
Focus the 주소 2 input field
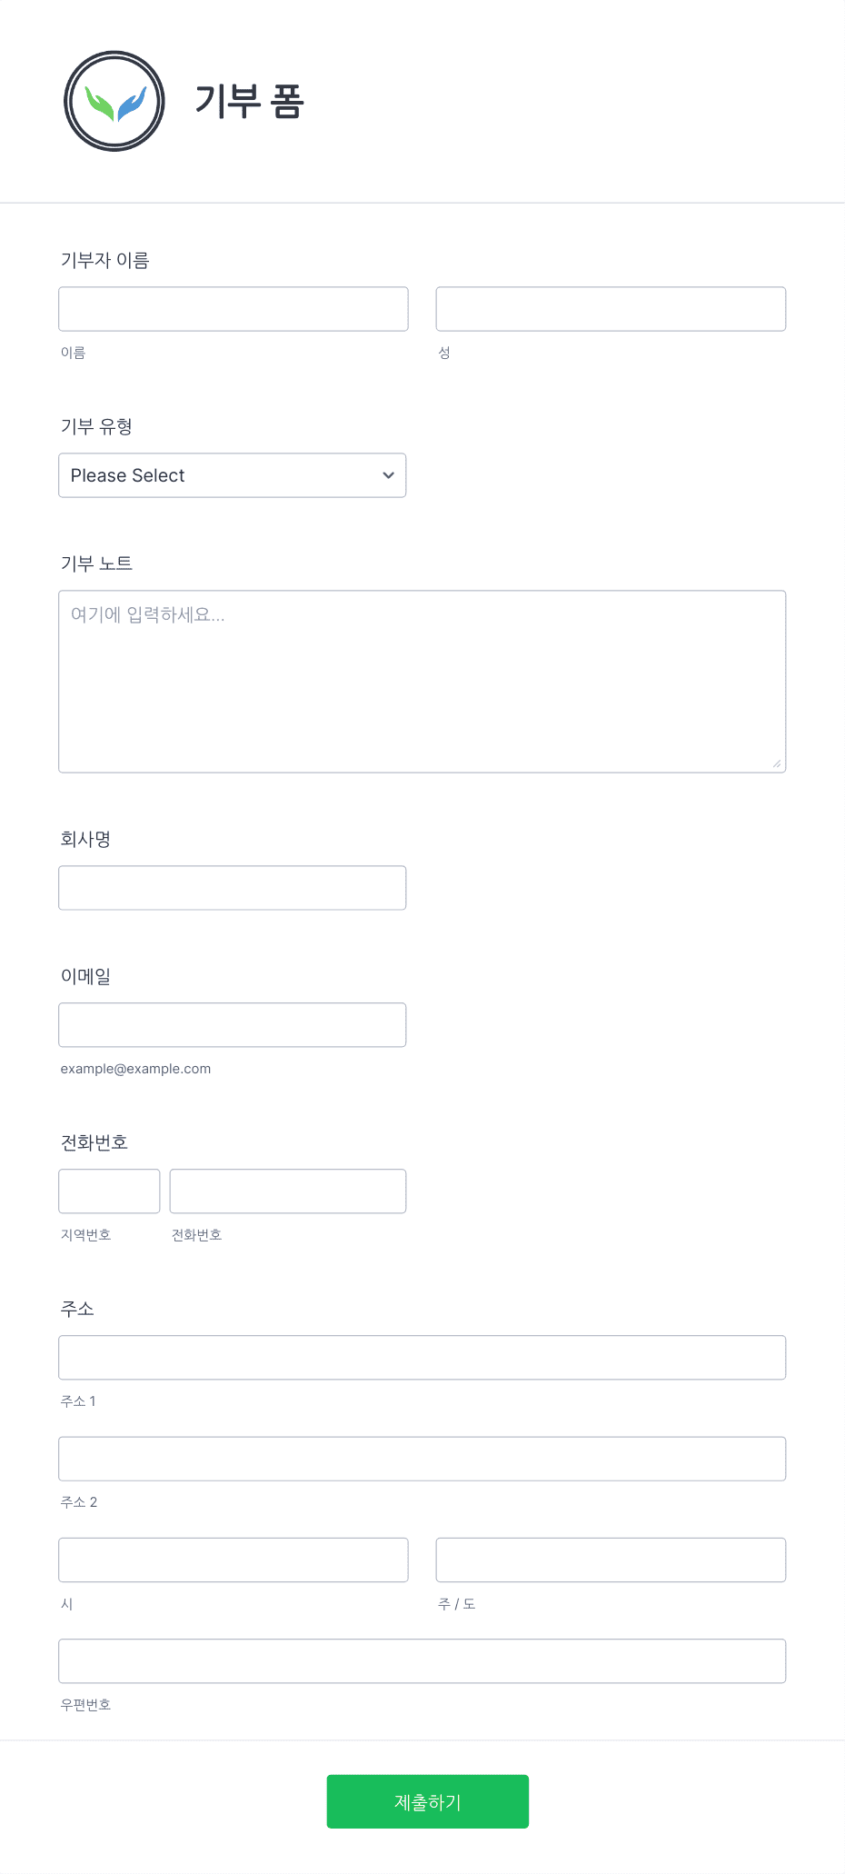(x=422, y=1459)
